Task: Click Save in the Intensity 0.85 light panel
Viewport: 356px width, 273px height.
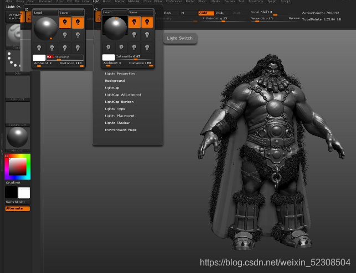Action: pyautogui.click(x=141, y=13)
